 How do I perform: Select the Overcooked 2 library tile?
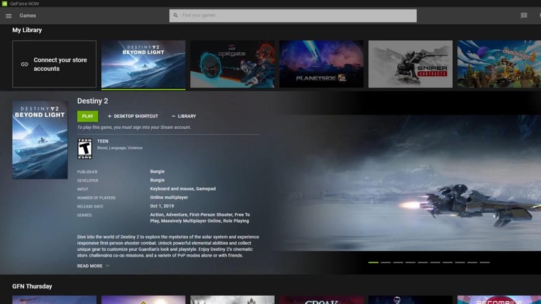click(x=499, y=64)
